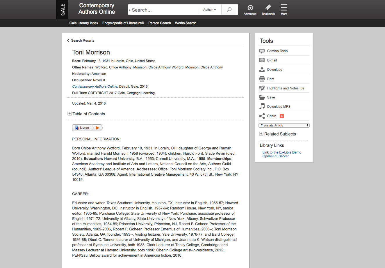Click the search magnifier button
The image size is (385, 268).
(x=230, y=10)
